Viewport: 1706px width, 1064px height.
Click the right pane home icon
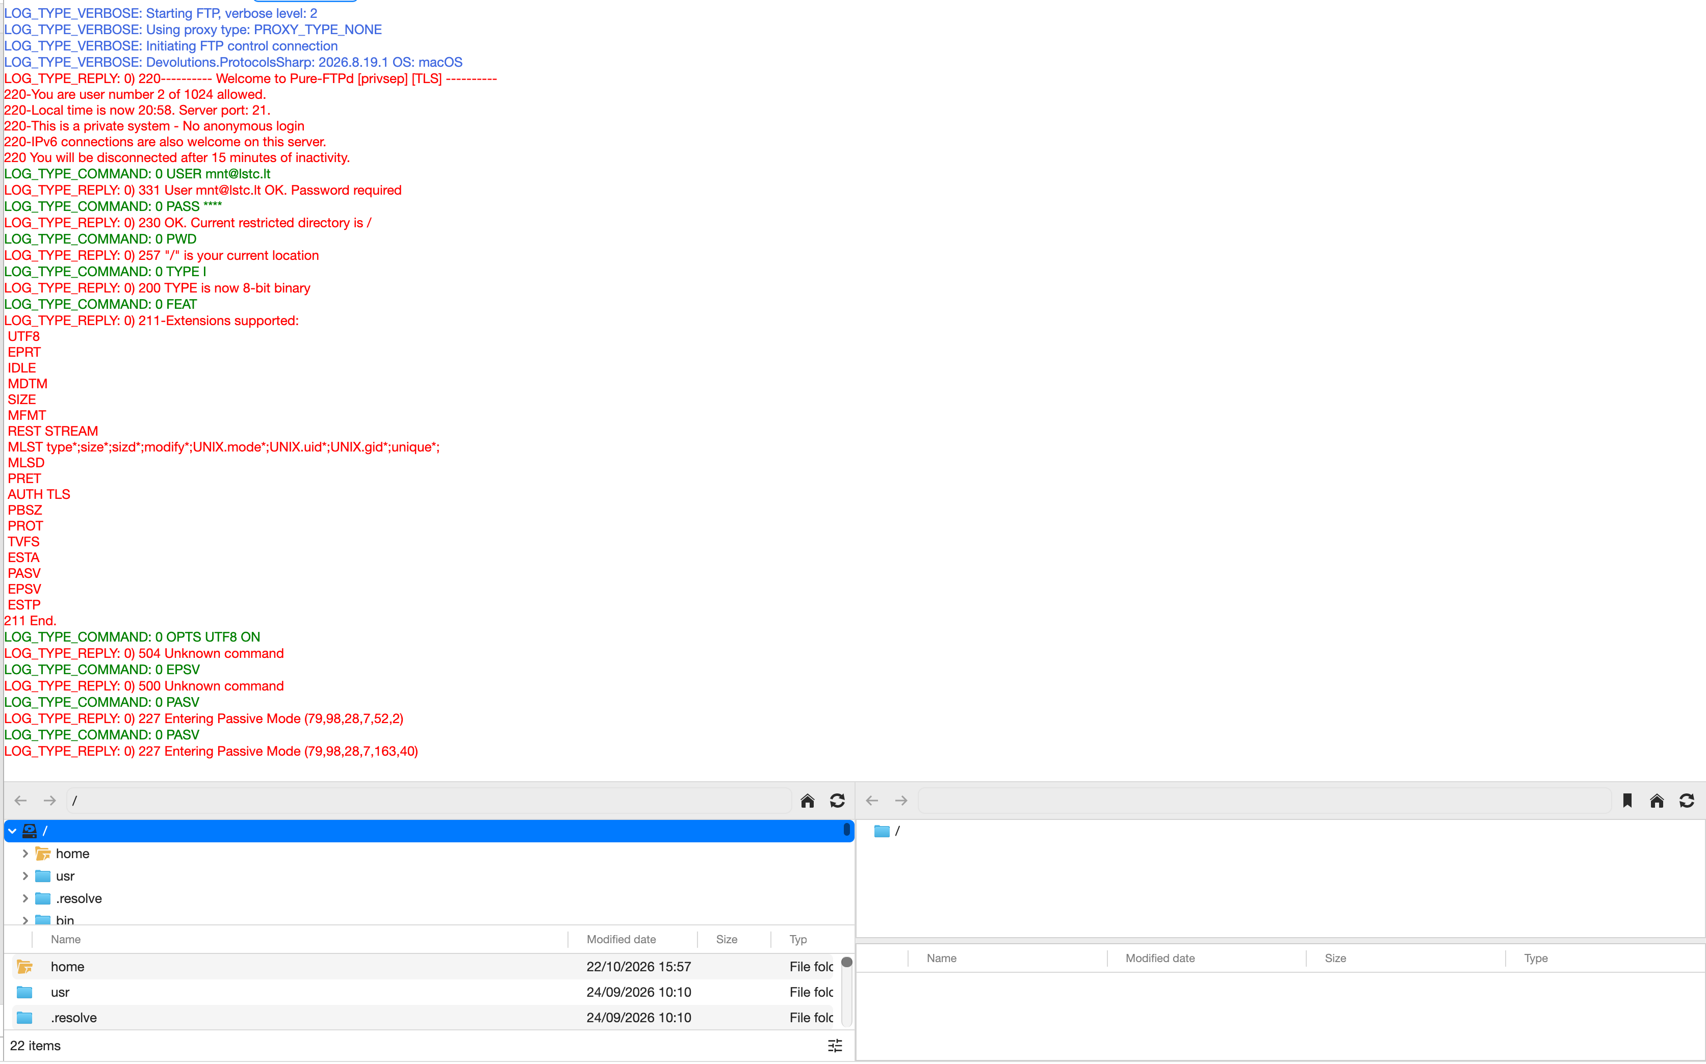pyautogui.click(x=1657, y=801)
